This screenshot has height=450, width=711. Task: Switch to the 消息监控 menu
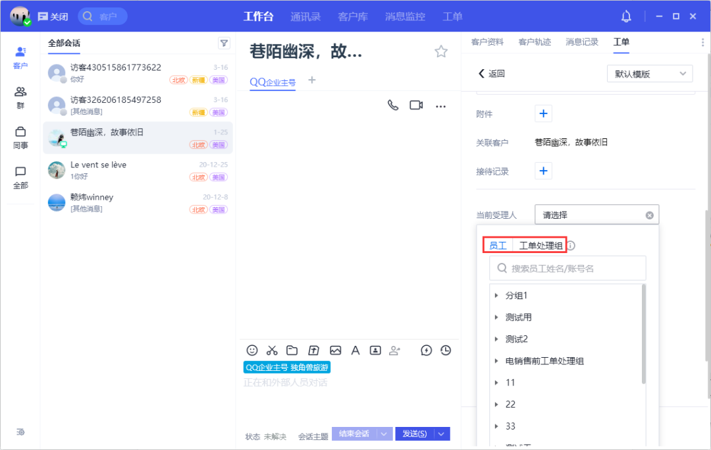coord(405,16)
